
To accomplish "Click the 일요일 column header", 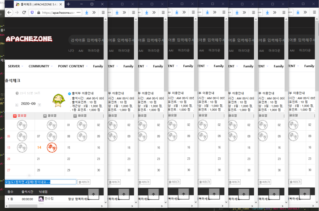I will 20,116.
